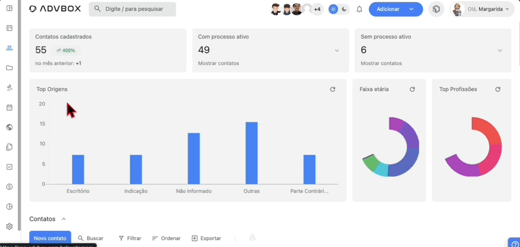The width and height of the screenshot is (520, 247).
Task: Click the notification bell icon
Action: pos(359,9)
